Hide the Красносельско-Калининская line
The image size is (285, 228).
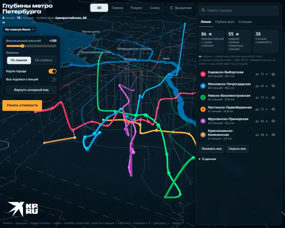point(273,135)
